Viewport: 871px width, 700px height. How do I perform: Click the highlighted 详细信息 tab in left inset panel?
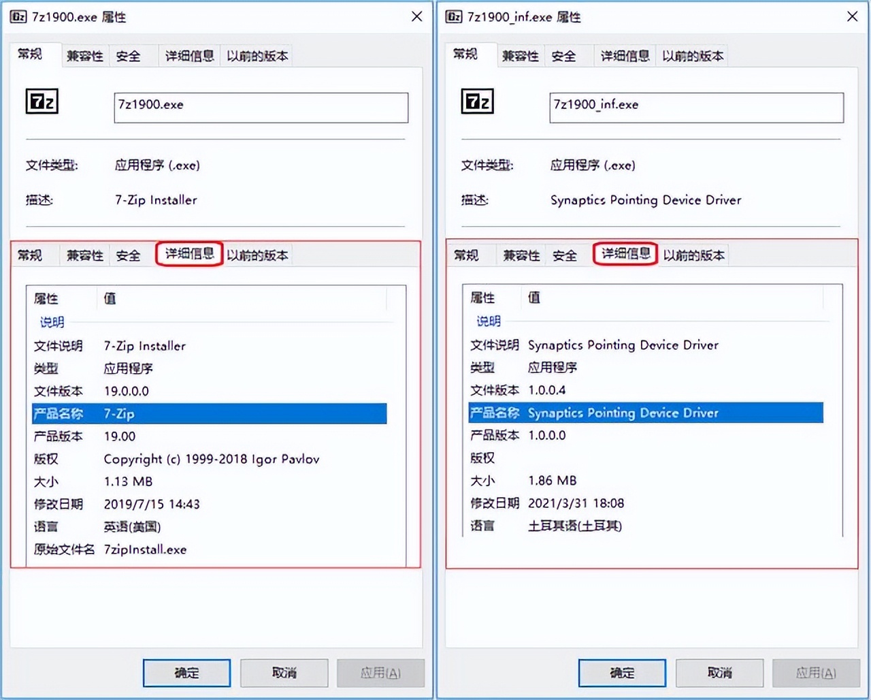tap(189, 254)
